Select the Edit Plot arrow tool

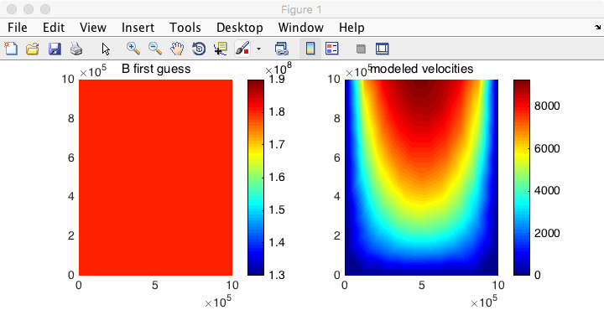pos(106,49)
